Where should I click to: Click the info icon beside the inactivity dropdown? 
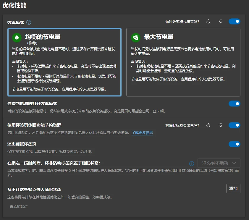[x=192, y=163]
